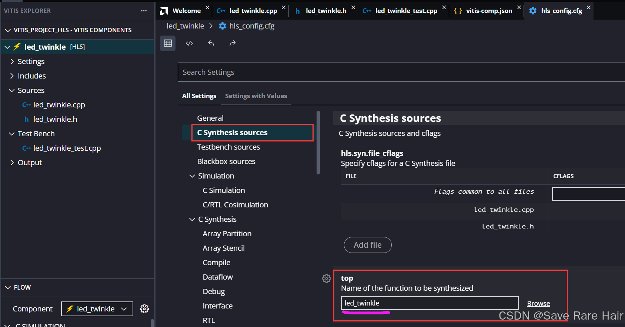Click the hls_config.cfg breadcrumb text

[252, 26]
